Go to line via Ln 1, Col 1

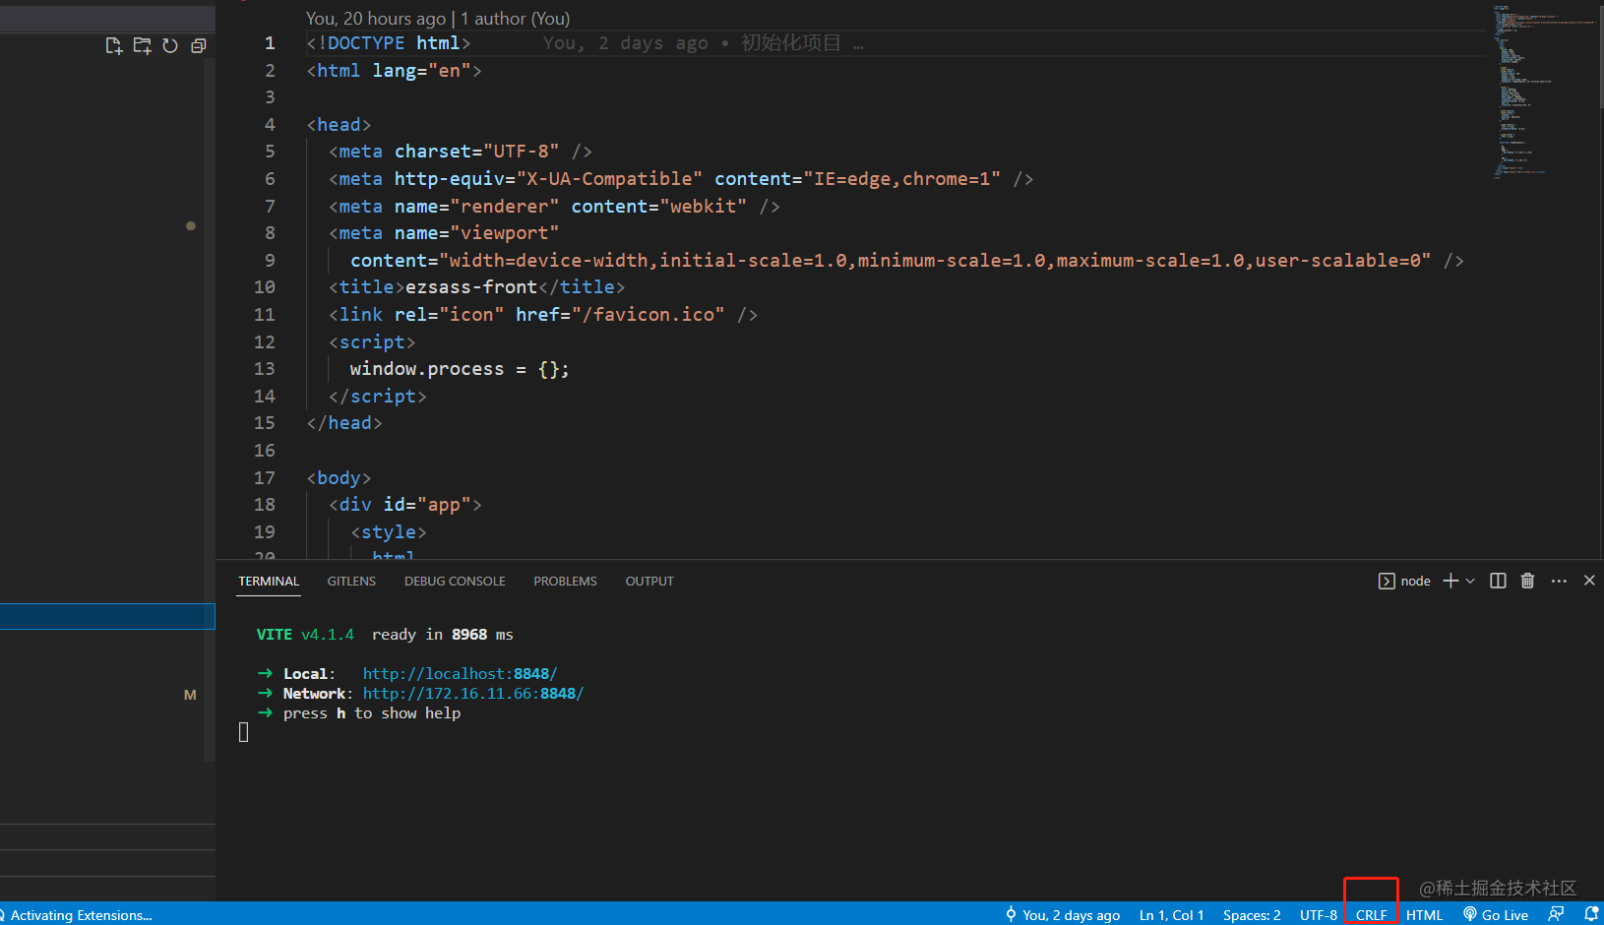click(x=1171, y=914)
